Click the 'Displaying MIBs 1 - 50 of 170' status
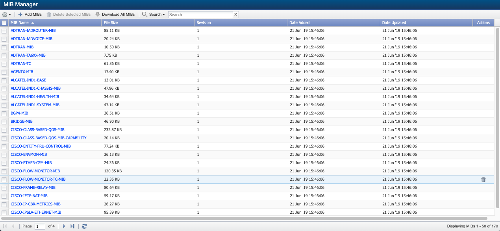This screenshot has width=500, height=231. click(x=472, y=226)
